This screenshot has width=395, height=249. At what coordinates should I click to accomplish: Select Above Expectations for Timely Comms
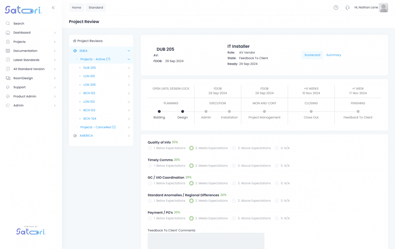[234, 166]
